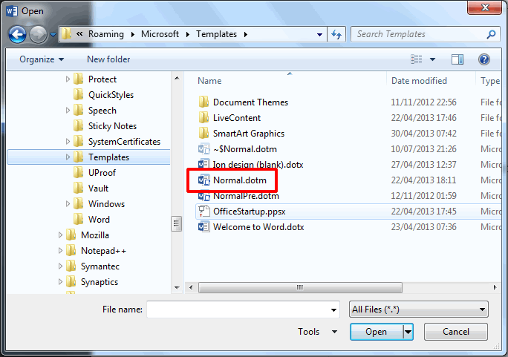Click the SmartArt Graphics folder icon
The width and height of the screenshot is (508, 357).
(x=203, y=133)
